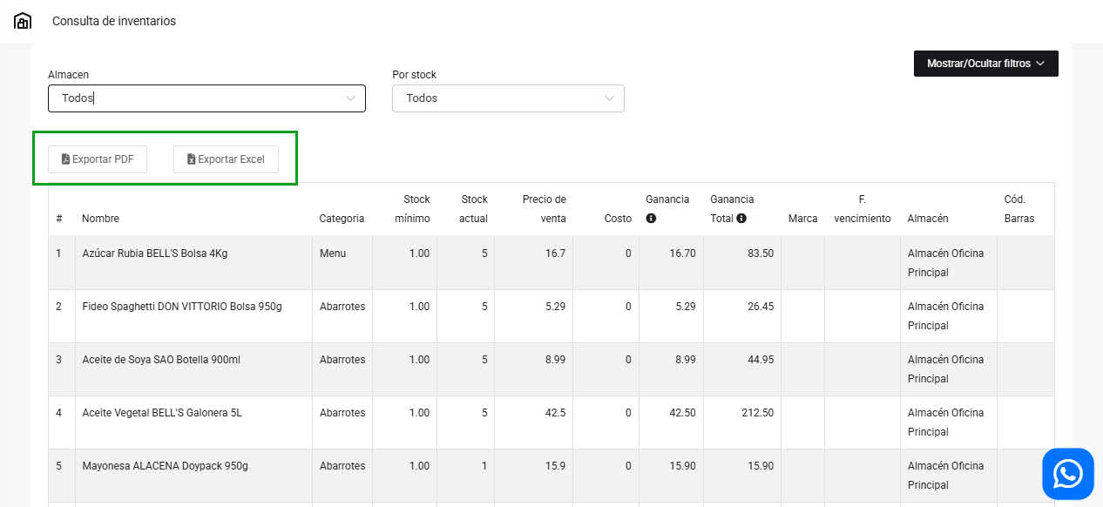The width and height of the screenshot is (1103, 507).
Task: Select the Aceite Vegetal BELL'S Galonera 5L row
Action: pyautogui.click(x=161, y=413)
